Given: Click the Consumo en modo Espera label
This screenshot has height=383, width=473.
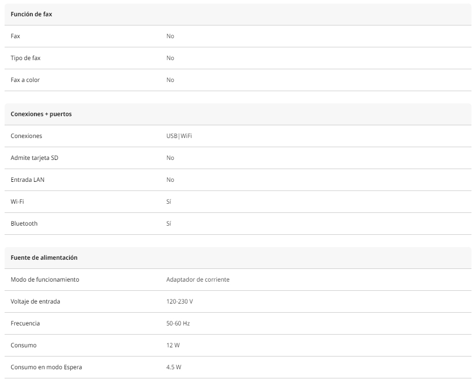Looking at the screenshot, I should [x=46, y=367].
